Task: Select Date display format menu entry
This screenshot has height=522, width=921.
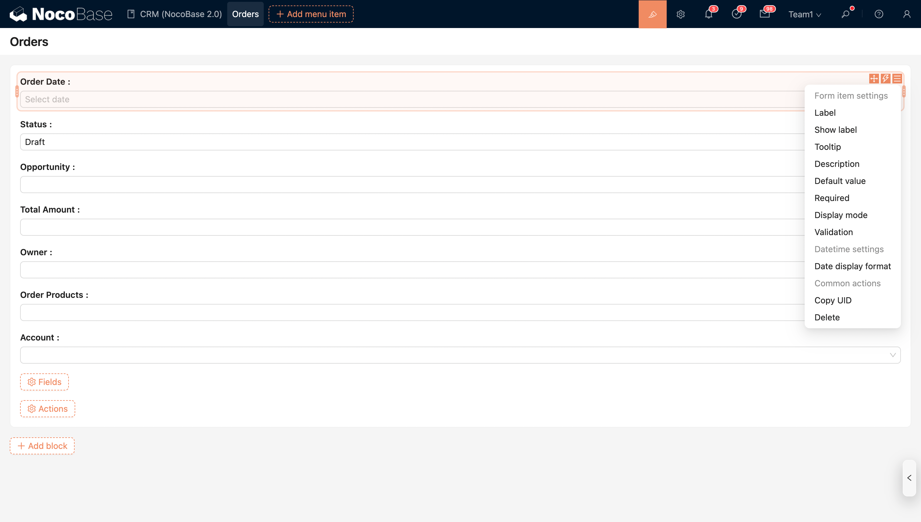Action: (852, 266)
